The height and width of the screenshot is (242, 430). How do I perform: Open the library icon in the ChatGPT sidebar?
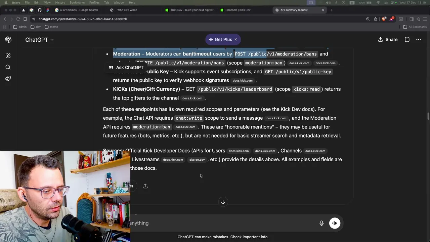8,79
